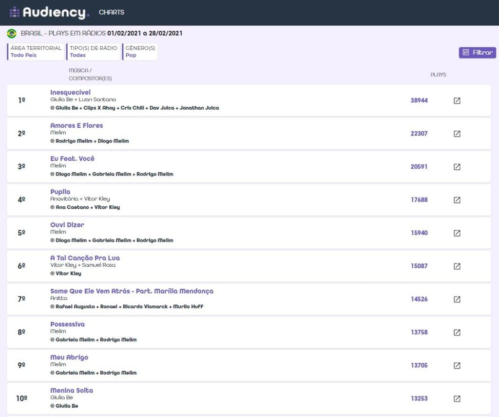Viewport: 499px width, 417px height.
Task: Click the 14526 plays count for Anitta's song
Action: [x=419, y=299]
